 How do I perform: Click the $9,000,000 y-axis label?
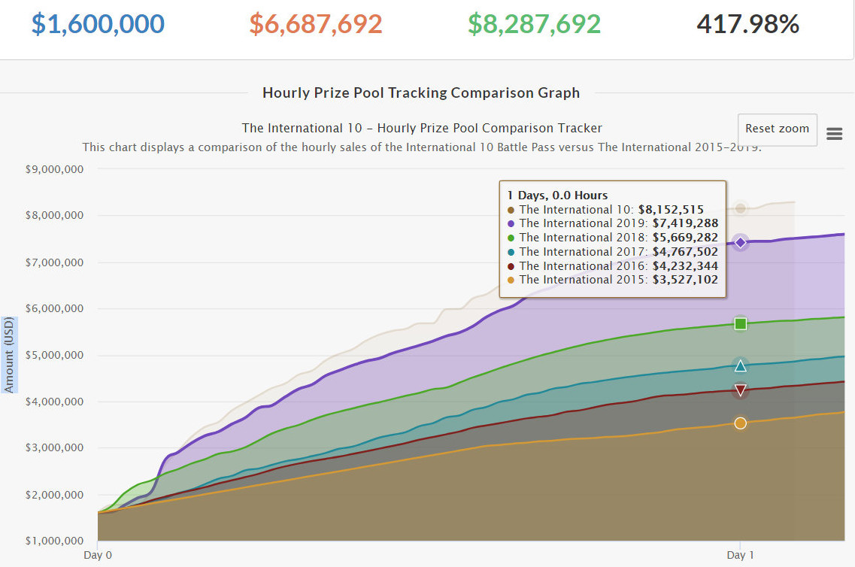click(x=54, y=168)
